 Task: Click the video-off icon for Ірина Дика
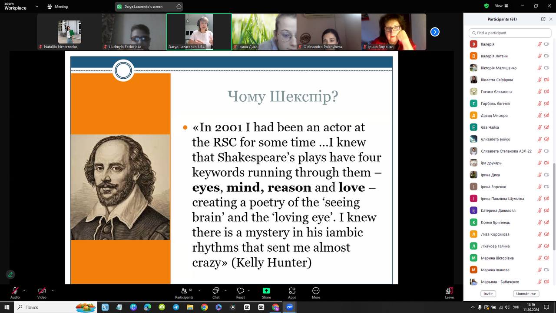click(546, 175)
